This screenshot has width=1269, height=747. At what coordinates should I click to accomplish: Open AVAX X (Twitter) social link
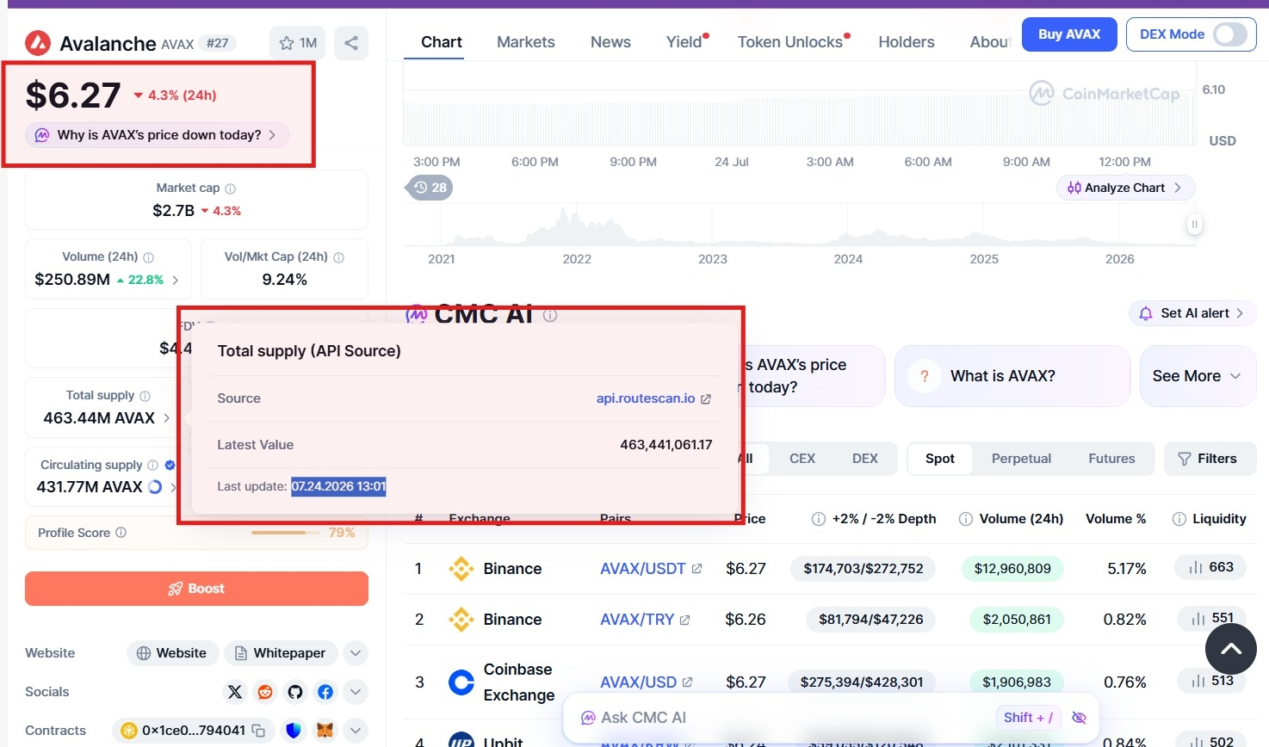(x=235, y=692)
